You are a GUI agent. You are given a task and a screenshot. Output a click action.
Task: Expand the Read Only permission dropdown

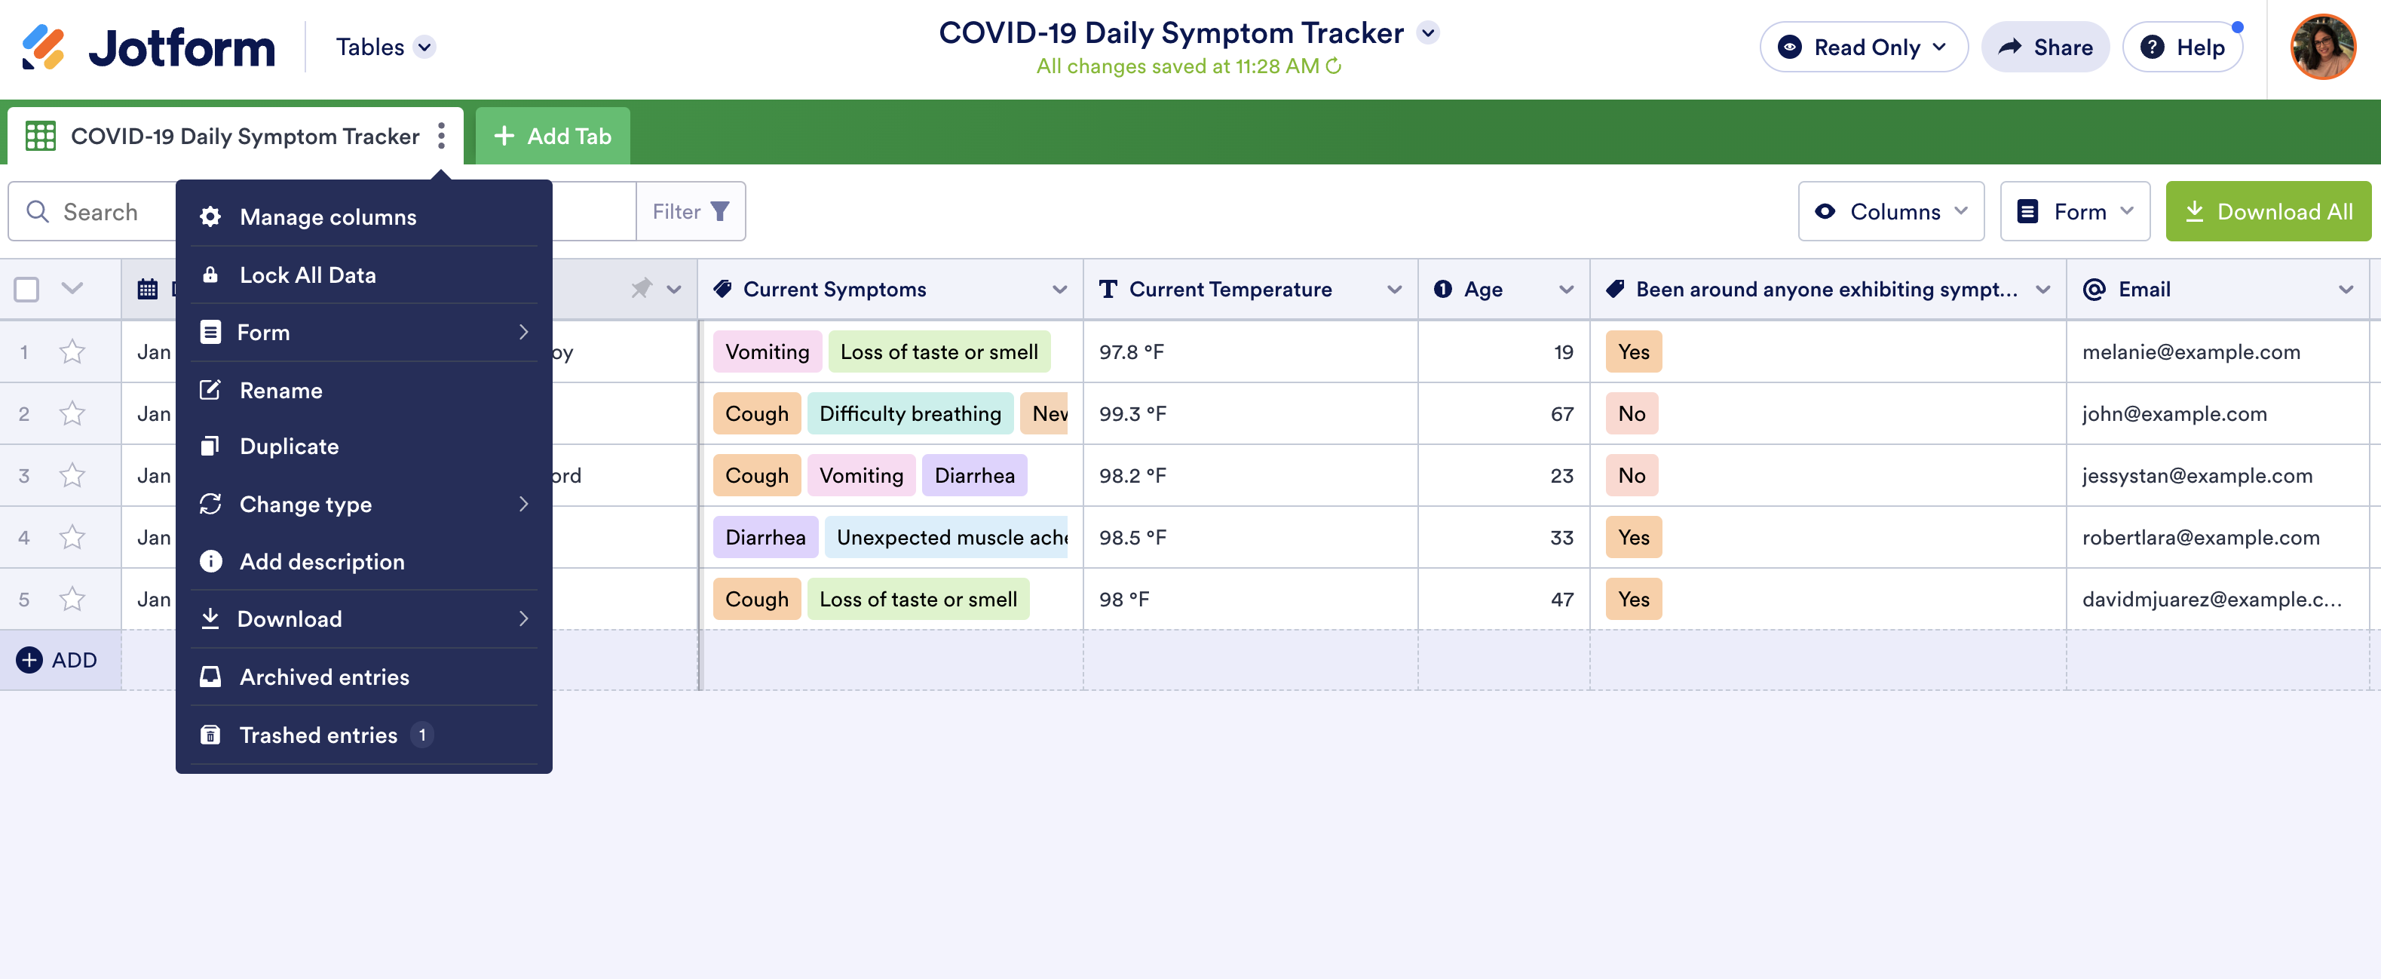pos(1865,48)
